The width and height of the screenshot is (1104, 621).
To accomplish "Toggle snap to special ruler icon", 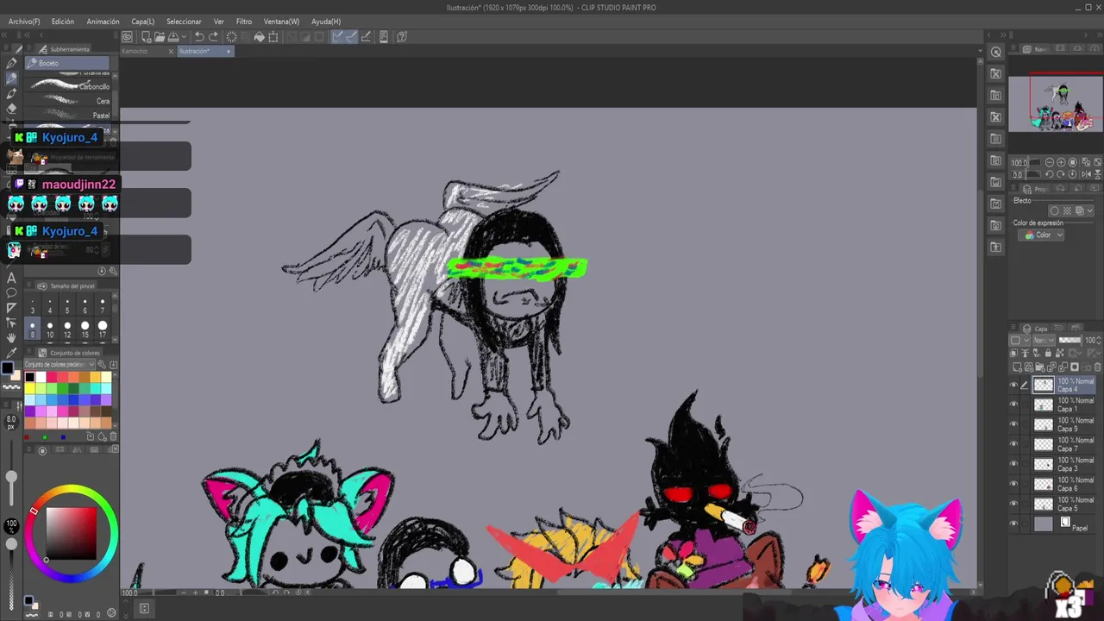I will tap(351, 36).
